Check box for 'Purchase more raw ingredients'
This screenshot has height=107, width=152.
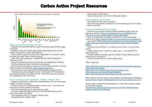point(10,70)
